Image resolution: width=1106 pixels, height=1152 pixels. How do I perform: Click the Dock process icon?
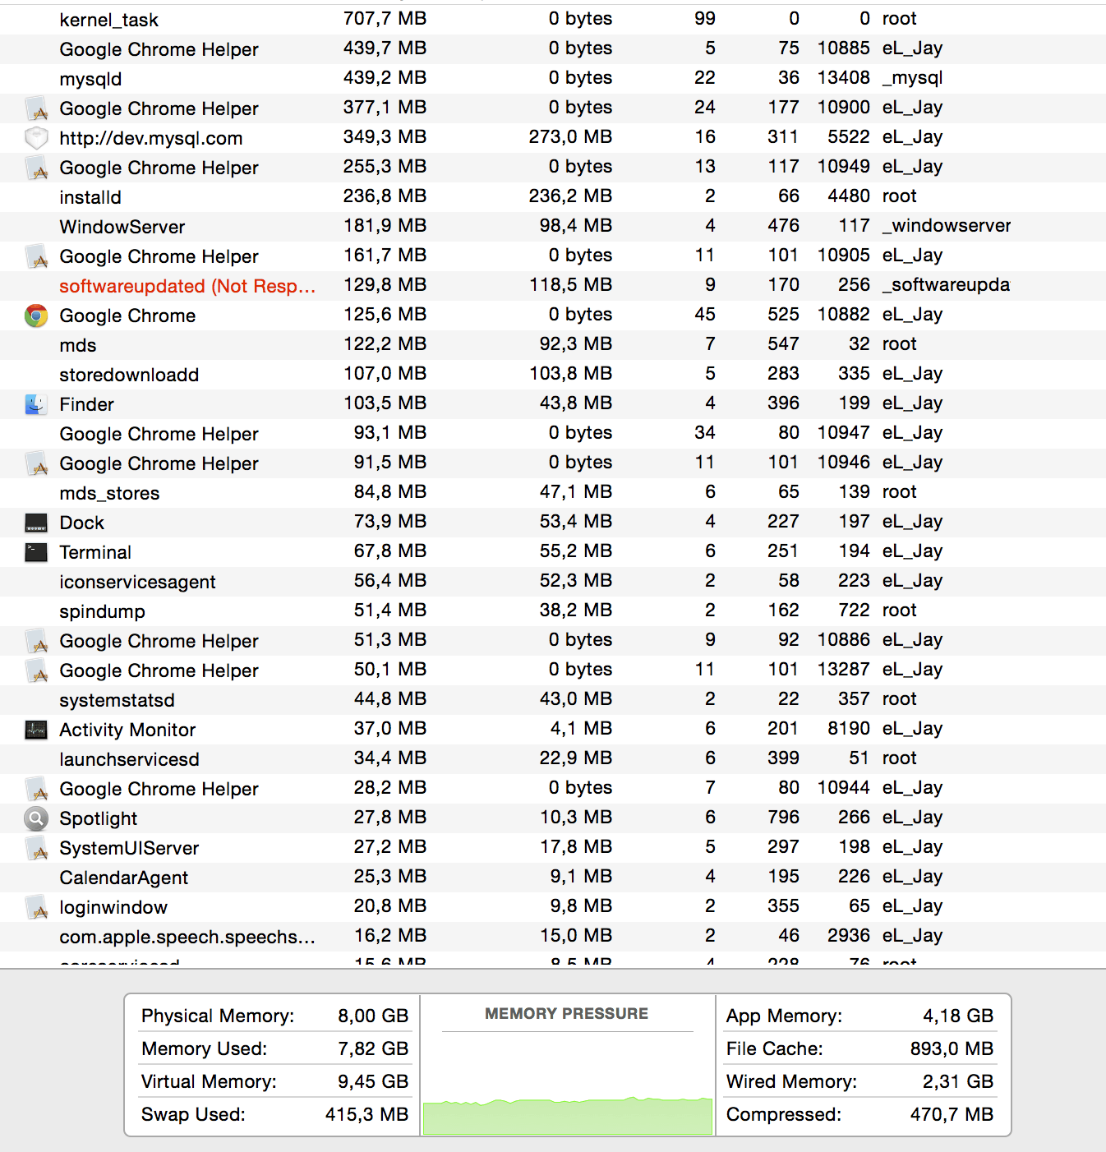pos(36,523)
